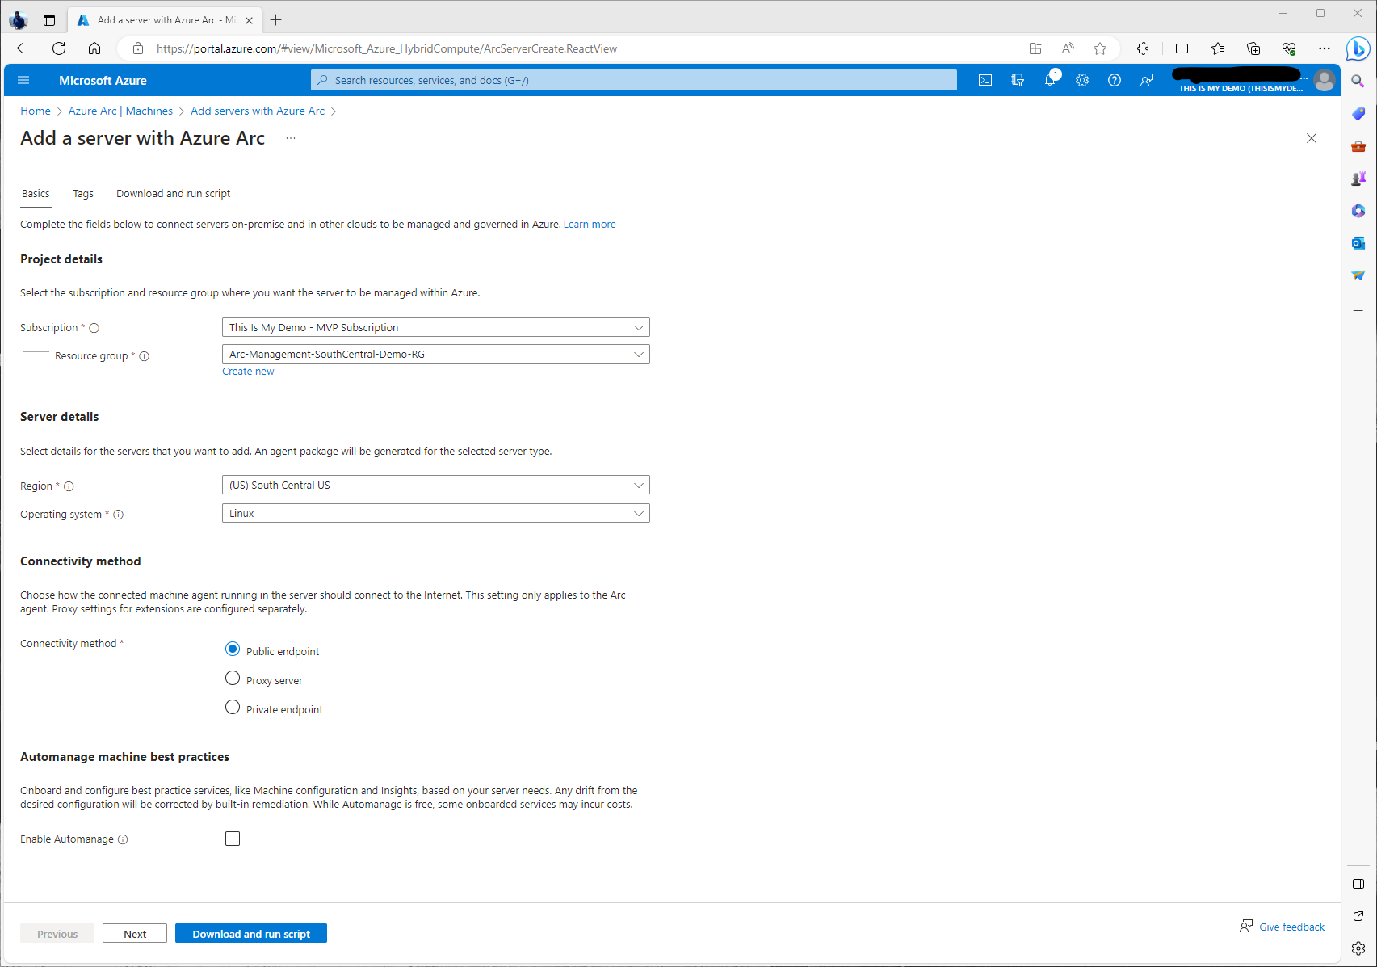Open the Azure portal hamburger menu
Screen dimensions: 1377x967
23,80
